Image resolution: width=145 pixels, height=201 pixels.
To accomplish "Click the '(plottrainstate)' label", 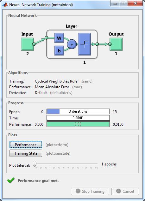I will pyautogui.click(x=58, y=153).
